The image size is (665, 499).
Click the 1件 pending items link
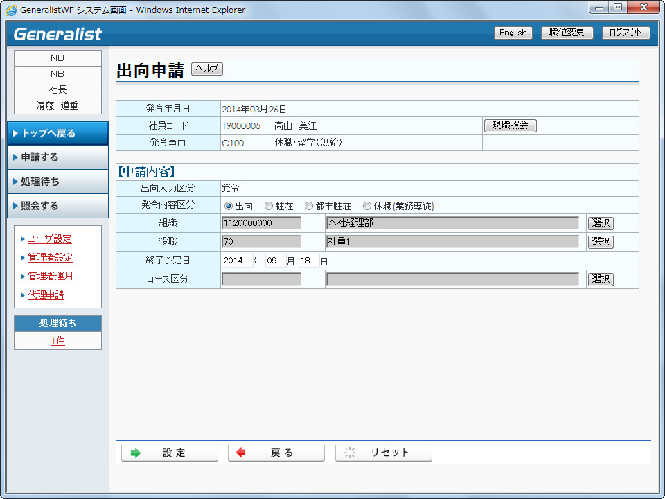click(57, 341)
